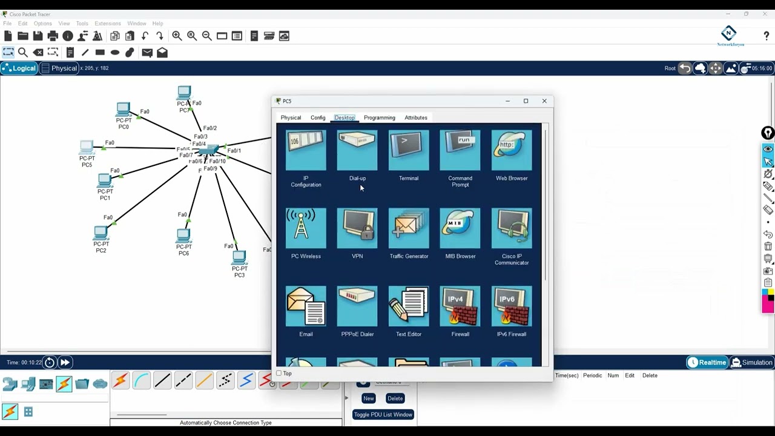Click the New file toolbar icon
775x436 pixels.
(8, 36)
